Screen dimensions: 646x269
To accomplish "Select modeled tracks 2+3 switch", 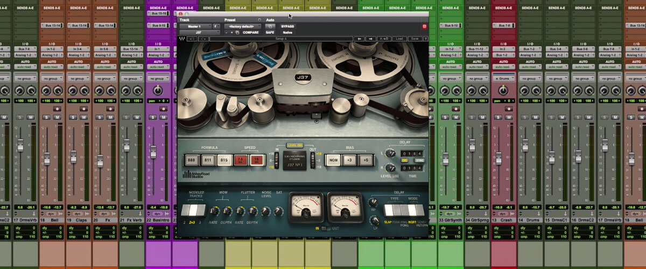I will point(193,210).
